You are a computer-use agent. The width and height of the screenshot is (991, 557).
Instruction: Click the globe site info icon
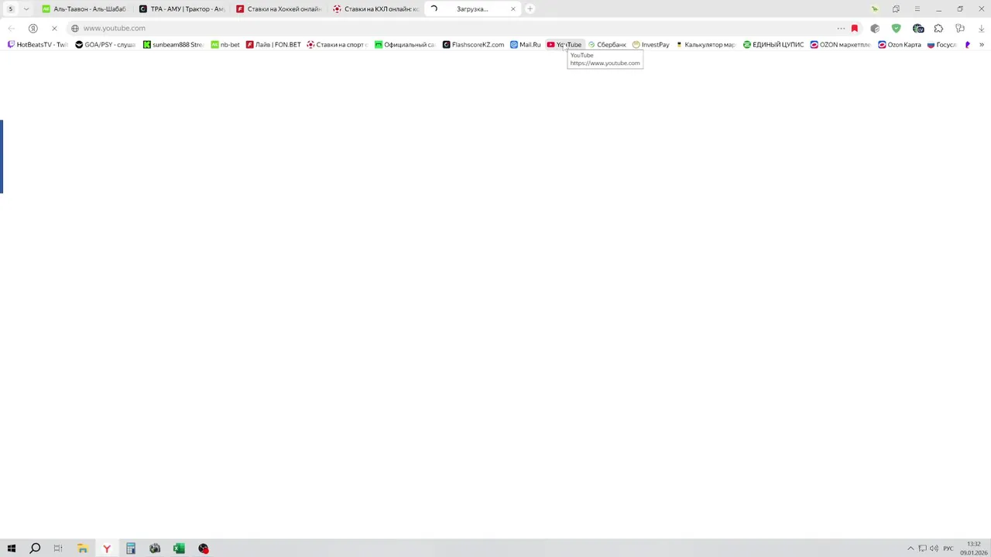click(x=74, y=28)
